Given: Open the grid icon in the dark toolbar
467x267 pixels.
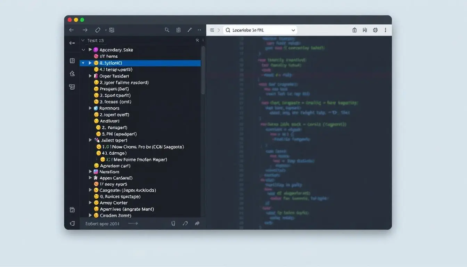Looking at the screenshot, I should pos(112,30).
